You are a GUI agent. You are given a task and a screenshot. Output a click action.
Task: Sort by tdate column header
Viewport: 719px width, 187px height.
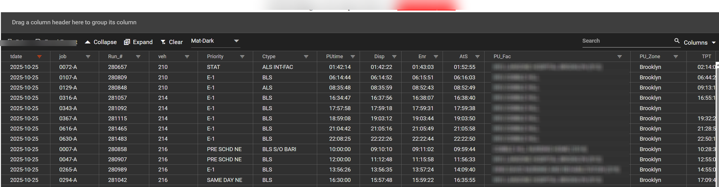coord(16,56)
